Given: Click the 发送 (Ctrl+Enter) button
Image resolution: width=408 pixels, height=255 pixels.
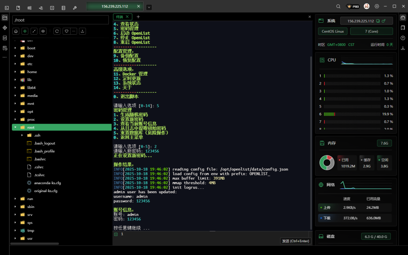Looking at the screenshot, I should coord(296,241).
